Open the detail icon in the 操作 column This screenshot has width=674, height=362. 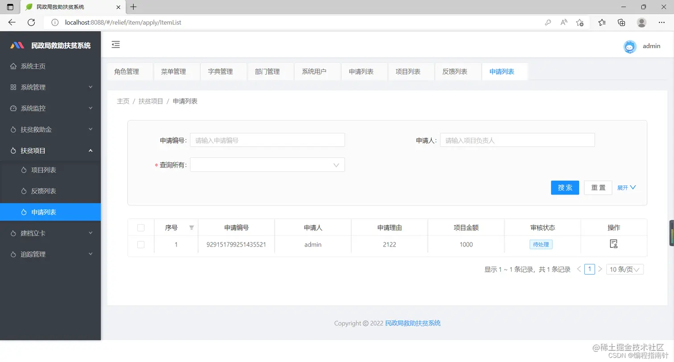pyautogui.click(x=614, y=244)
